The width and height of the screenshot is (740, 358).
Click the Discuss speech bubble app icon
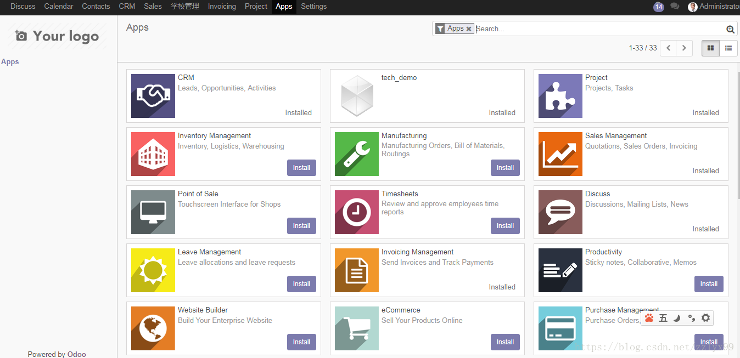click(x=560, y=212)
